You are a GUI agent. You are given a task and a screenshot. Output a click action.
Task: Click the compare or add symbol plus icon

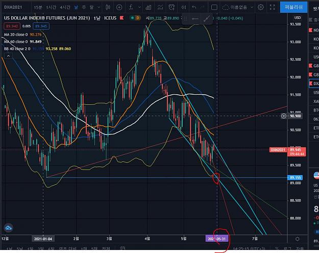click(119, 8)
